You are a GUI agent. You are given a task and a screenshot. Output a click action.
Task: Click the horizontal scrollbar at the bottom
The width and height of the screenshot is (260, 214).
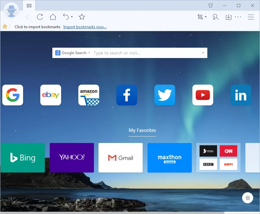point(112,213)
